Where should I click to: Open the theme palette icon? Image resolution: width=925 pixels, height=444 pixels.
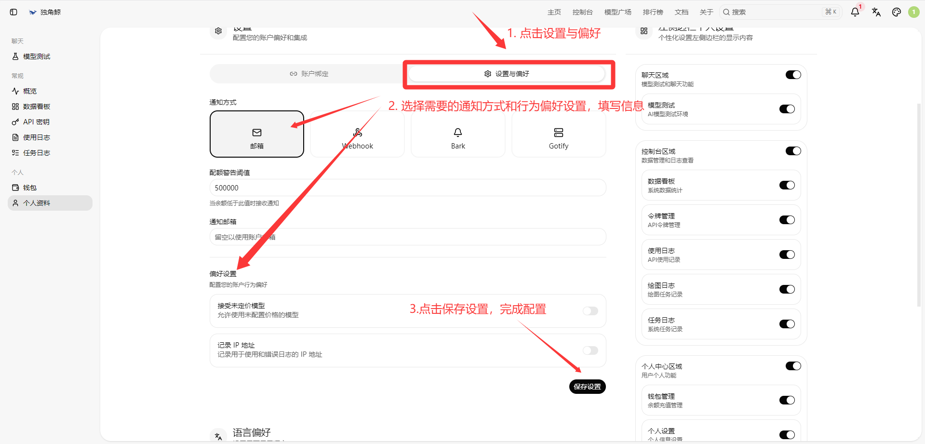click(896, 12)
